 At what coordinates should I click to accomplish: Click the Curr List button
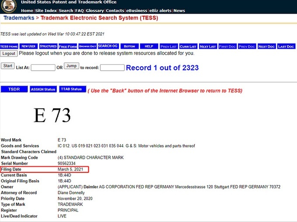click(188, 47)
